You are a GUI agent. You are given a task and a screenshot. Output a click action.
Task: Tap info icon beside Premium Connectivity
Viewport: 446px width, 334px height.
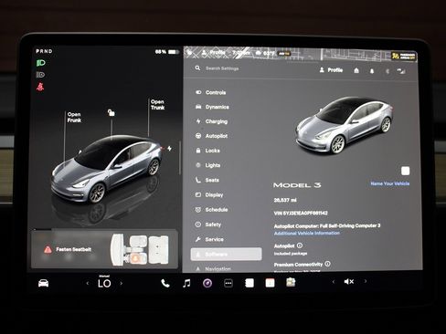327,264
